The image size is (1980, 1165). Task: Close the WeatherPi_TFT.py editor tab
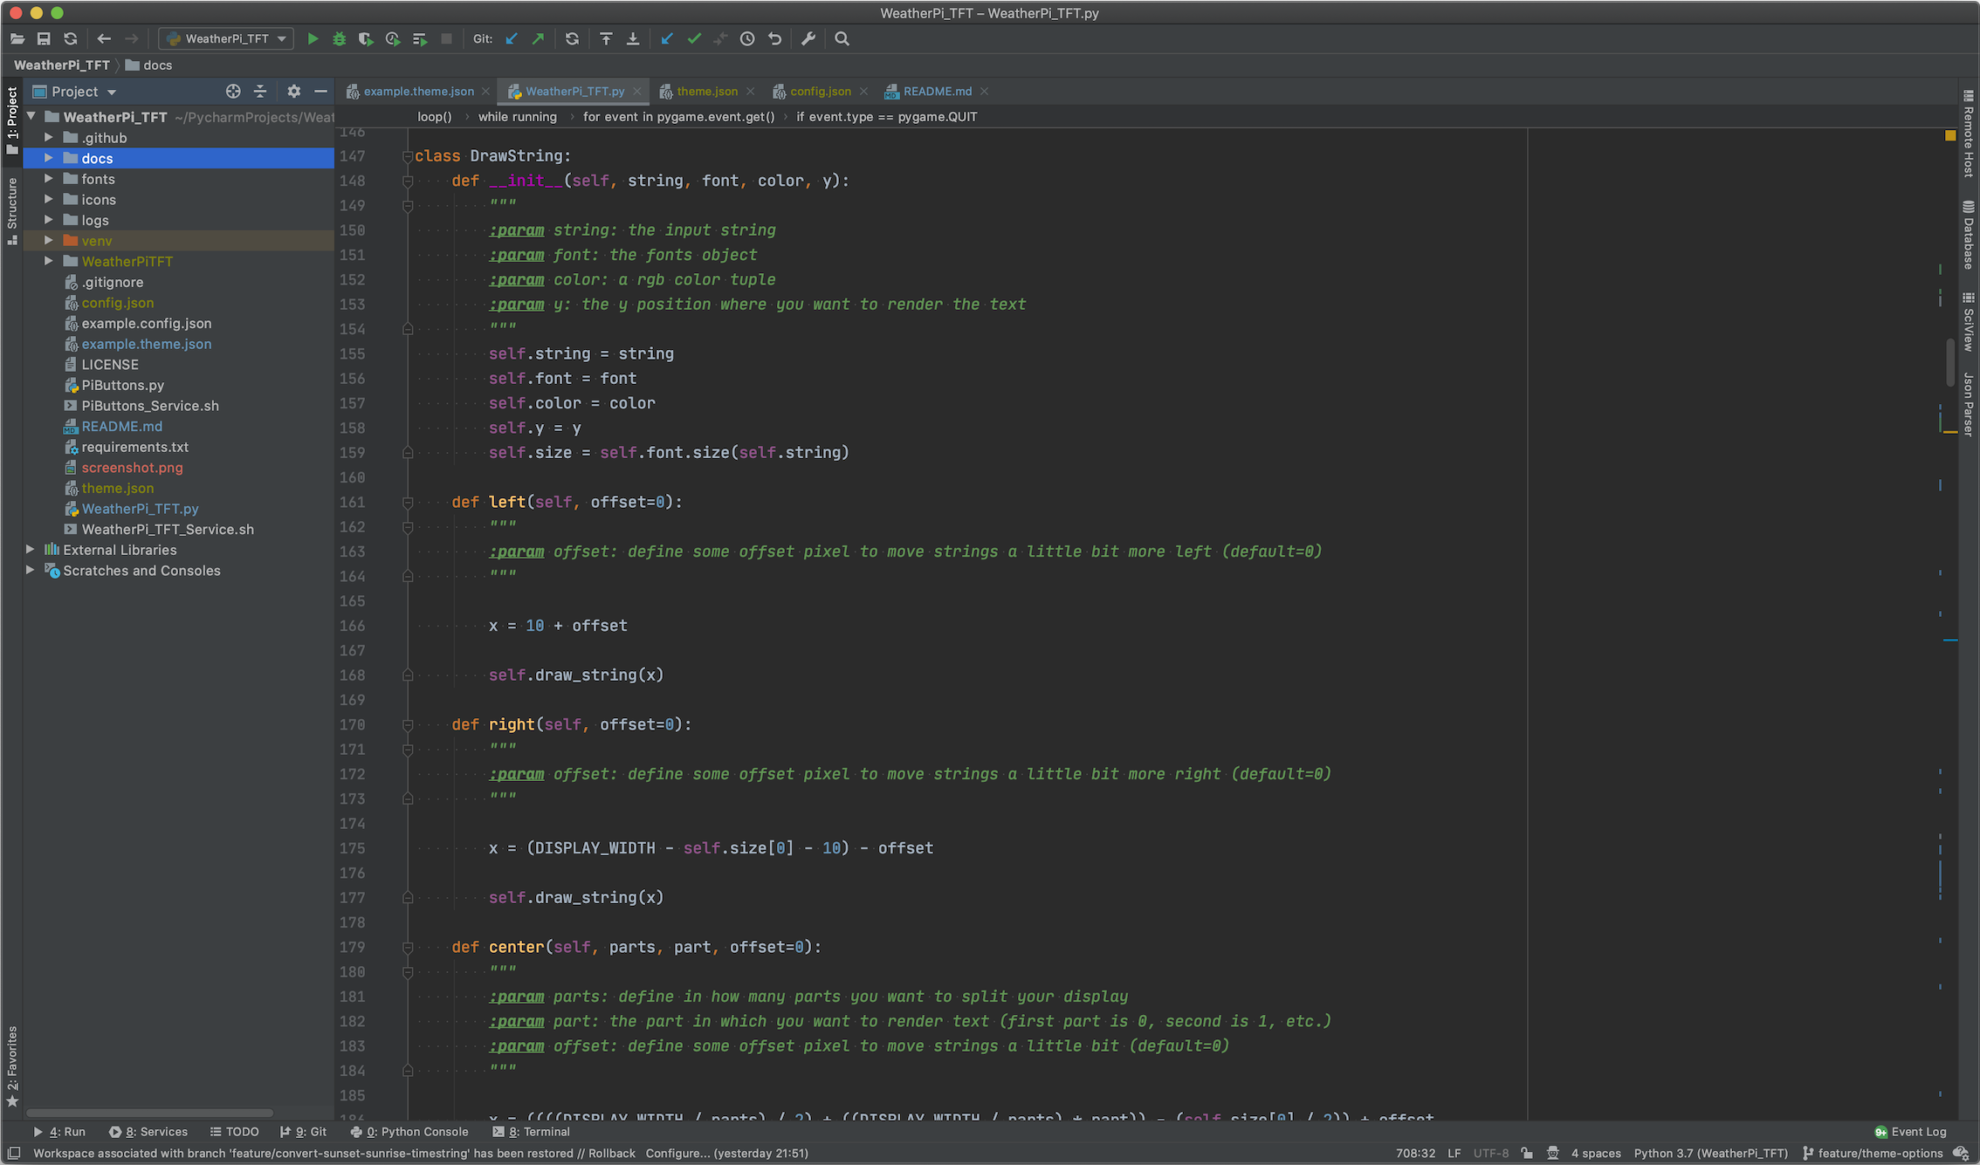point(637,91)
